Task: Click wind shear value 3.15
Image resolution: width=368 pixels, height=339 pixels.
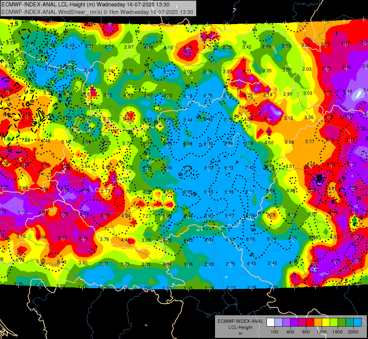Action: point(288,118)
